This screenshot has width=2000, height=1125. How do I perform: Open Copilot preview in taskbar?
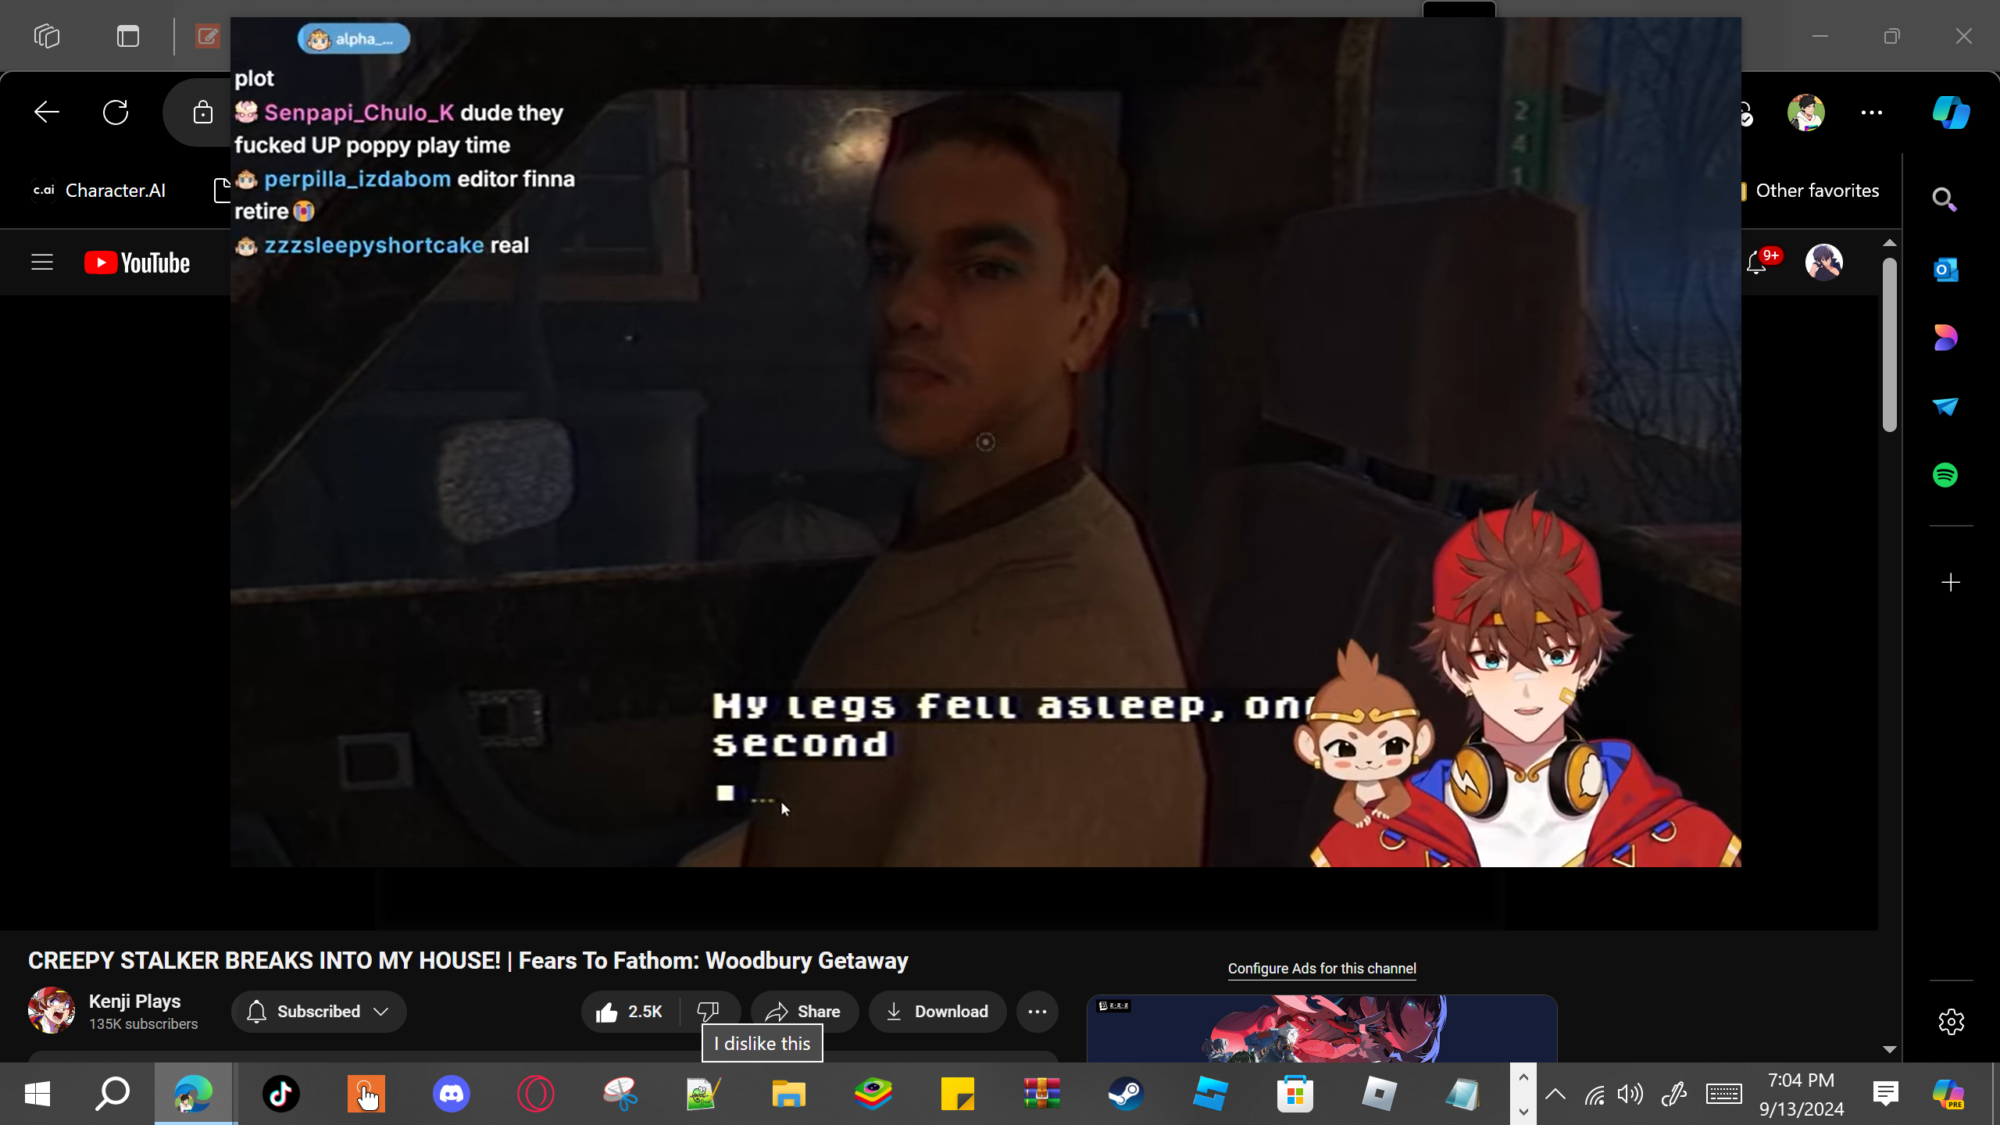pos(1948,1094)
